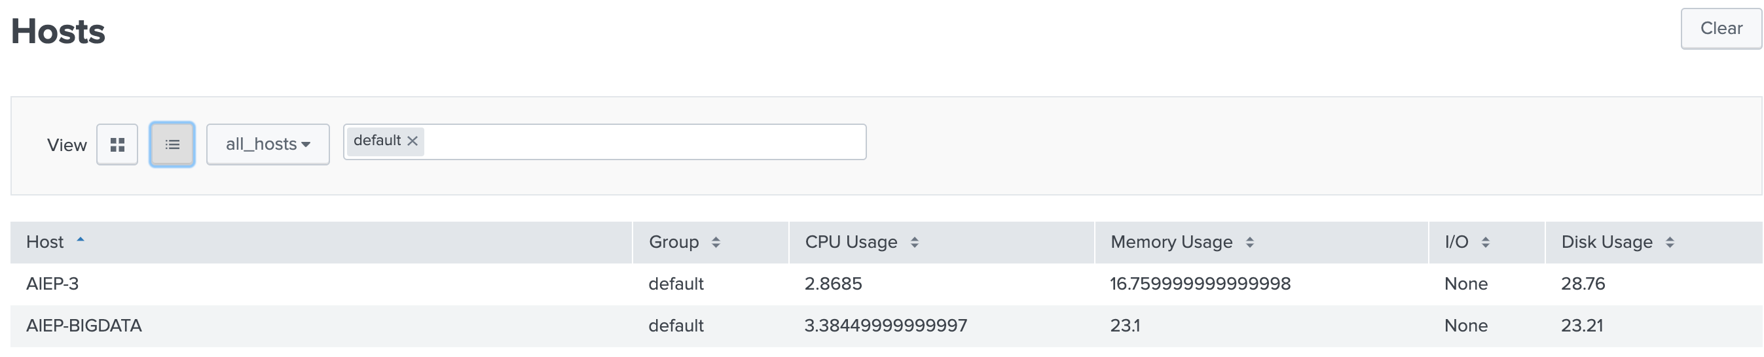Open the AIEP-BIGDATA host row
Image resolution: width=1764 pixels, height=357 pixels.
pos(84,326)
